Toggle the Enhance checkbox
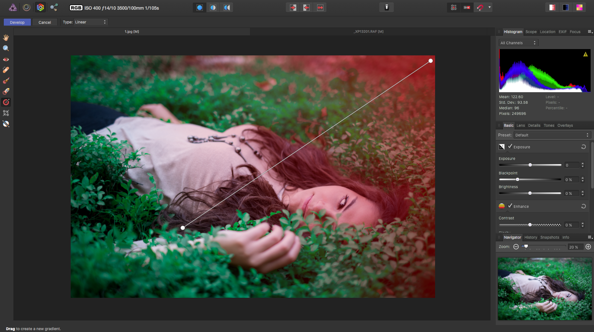The height and width of the screenshot is (332, 594). coord(510,206)
